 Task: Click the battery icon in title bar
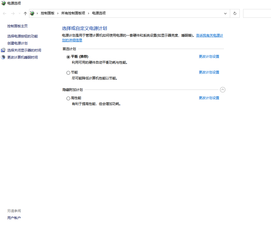pos(3,3)
